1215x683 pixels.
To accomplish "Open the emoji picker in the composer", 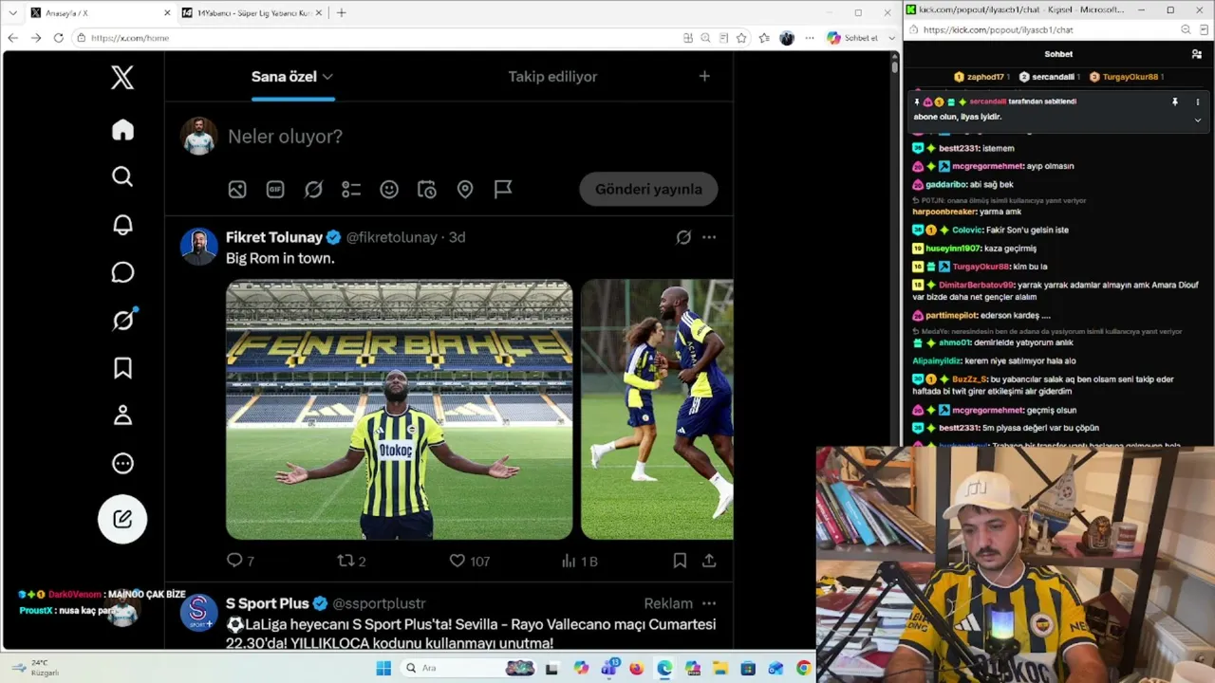I will tap(389, 190).
